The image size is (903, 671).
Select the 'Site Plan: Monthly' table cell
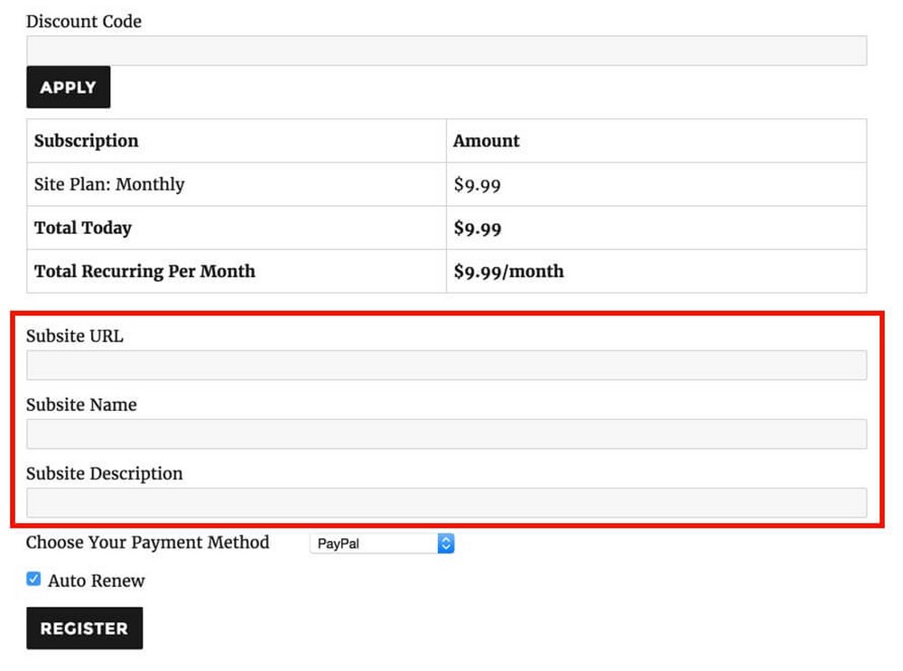pos(237,184)
